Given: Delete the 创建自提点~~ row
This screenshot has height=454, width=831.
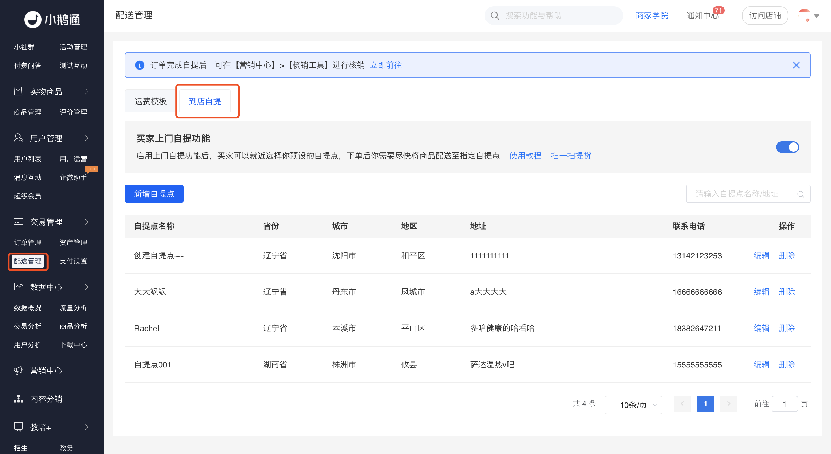Looking at the screenshot, I should (787, 256).
